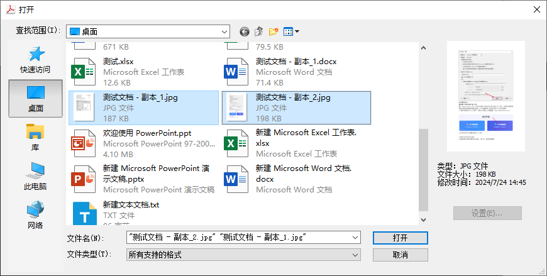Click the 取消 button
Image resolution: width=547 pixels, height=276 pixels.
pos(400,255)
